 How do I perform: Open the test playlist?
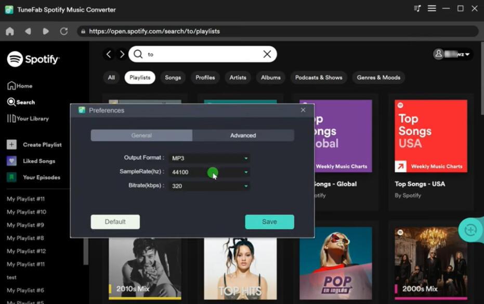(x=11, y=277)
